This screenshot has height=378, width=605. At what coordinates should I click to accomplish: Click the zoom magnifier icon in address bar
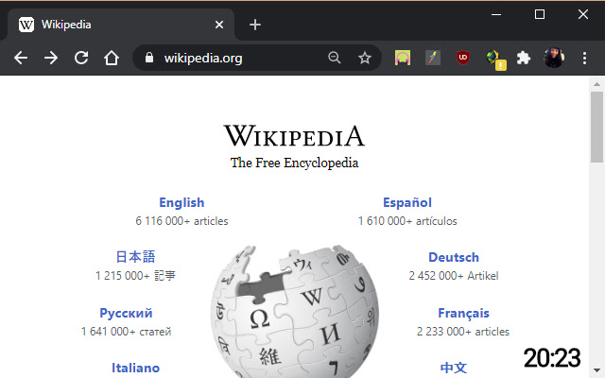[334, 58]
